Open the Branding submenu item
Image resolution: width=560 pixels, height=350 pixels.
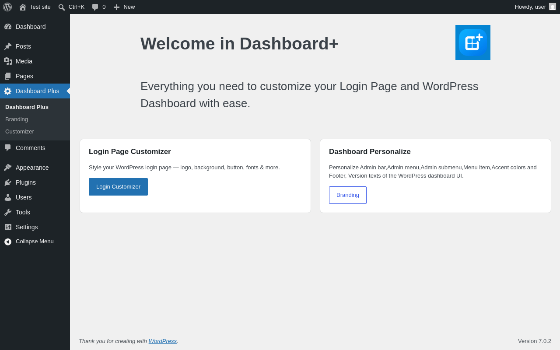pyautogui.click(x=17, y=119)
